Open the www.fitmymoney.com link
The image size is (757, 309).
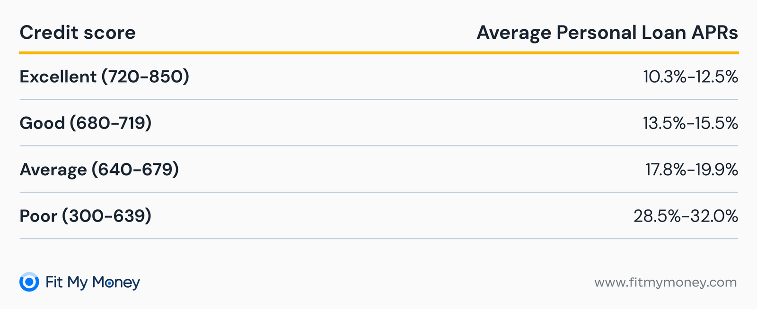pos(665,283)
